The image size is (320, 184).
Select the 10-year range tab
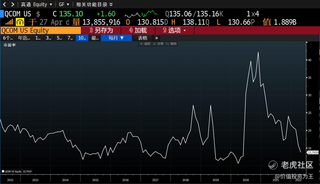[x=82, y=38]
